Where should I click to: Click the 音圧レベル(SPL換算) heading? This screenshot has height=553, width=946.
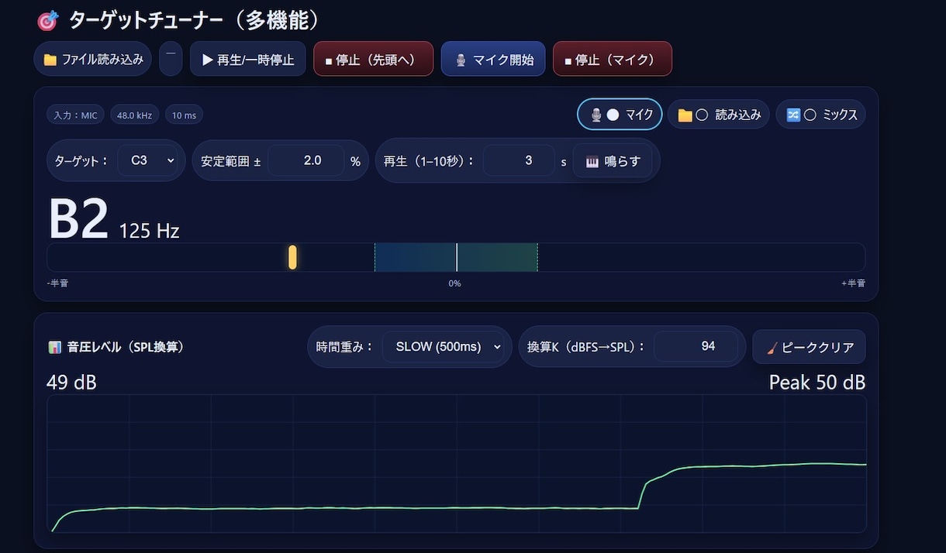click(x=126, y=347)
